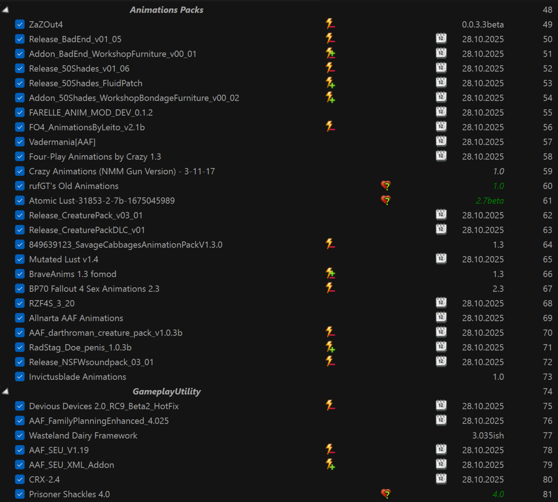Toggle the Allnarta AAF Animations checkbox
This screenshot has width=558, height=502.
tap(20, 318)
